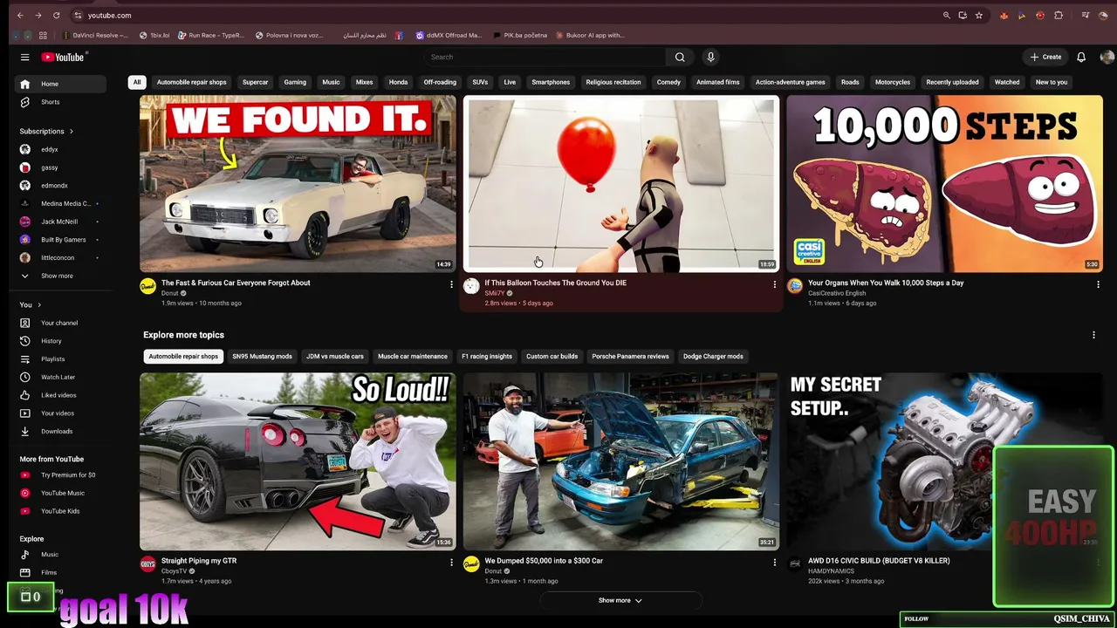Start voice search with the microphone icon

[710, 58]
